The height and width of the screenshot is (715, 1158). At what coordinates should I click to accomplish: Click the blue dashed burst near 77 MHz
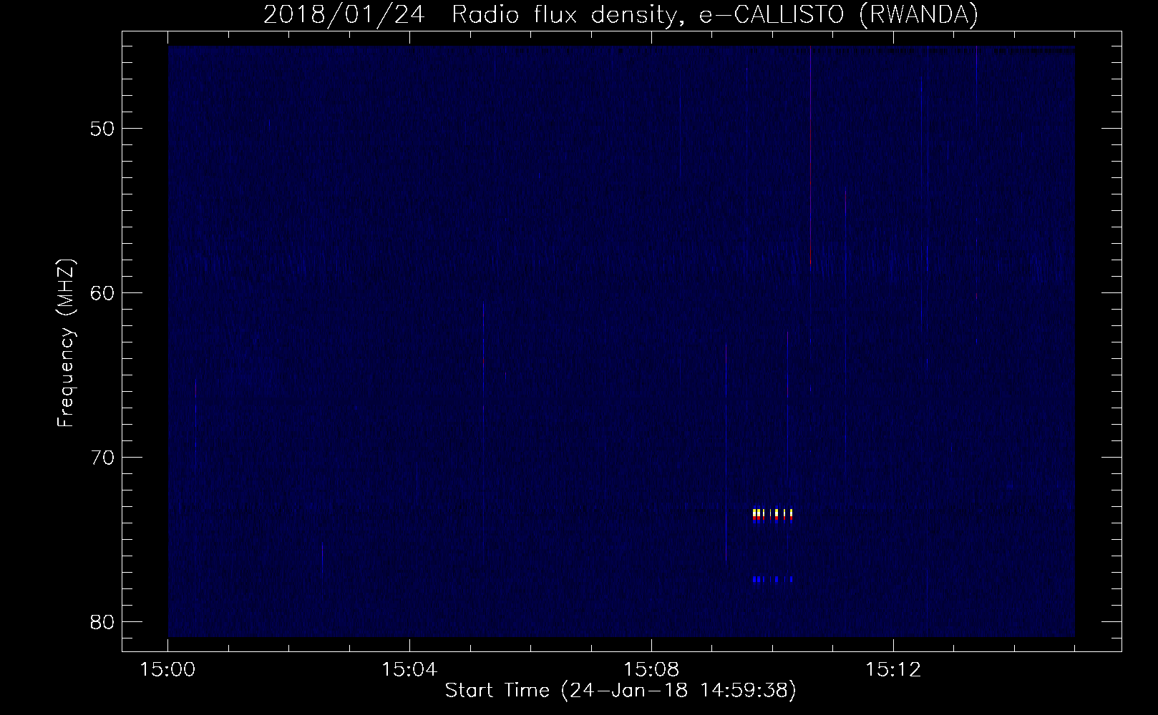click(773, 579)
